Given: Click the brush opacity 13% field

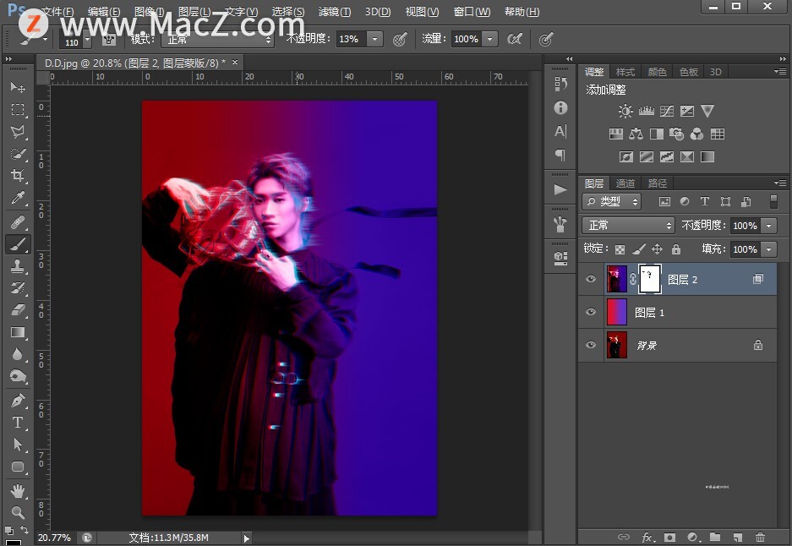Looking at the screenshot, I should (352, 39).
